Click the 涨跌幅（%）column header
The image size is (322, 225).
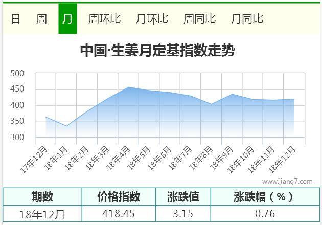(x=265, y=197)
